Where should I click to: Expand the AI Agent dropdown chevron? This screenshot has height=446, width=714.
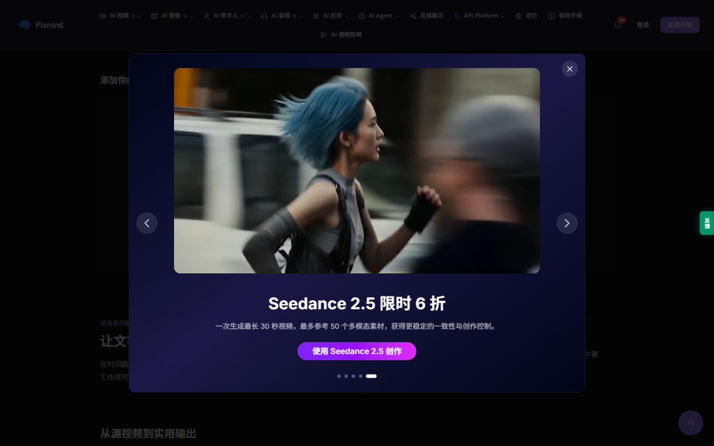pos(397,17)
